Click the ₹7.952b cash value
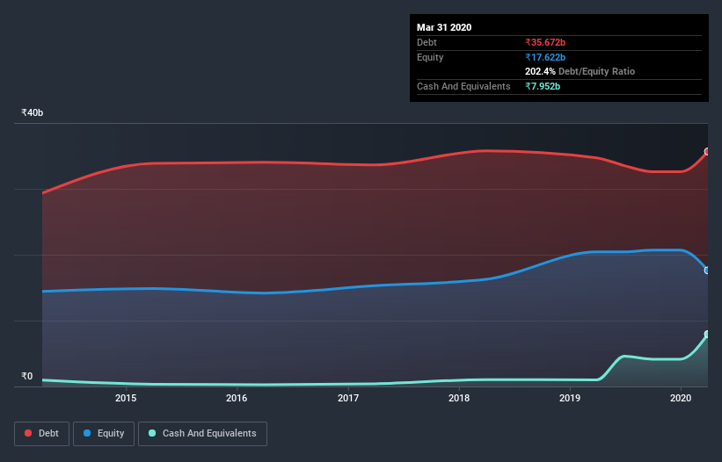 tap(543, 86)
